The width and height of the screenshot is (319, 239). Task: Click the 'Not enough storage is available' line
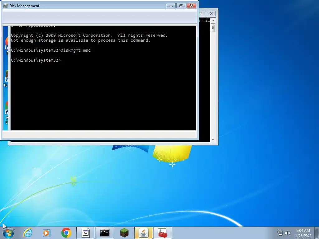(80, 40)
